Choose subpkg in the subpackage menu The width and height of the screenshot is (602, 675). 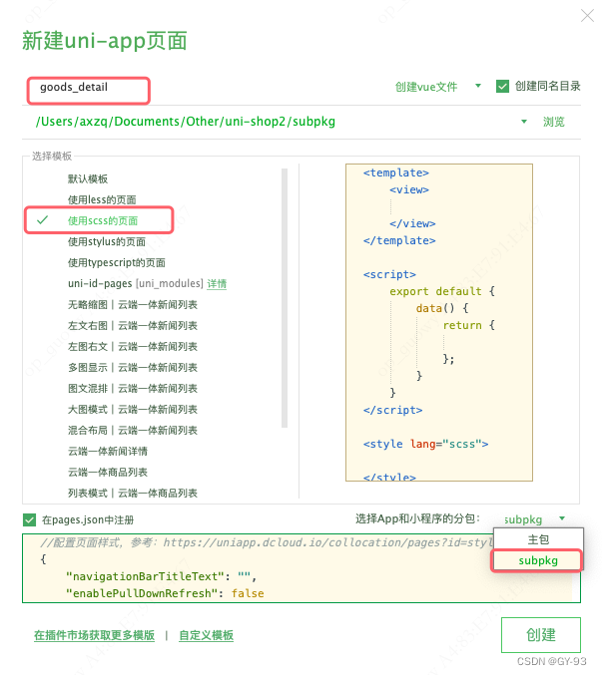[538, 560]
